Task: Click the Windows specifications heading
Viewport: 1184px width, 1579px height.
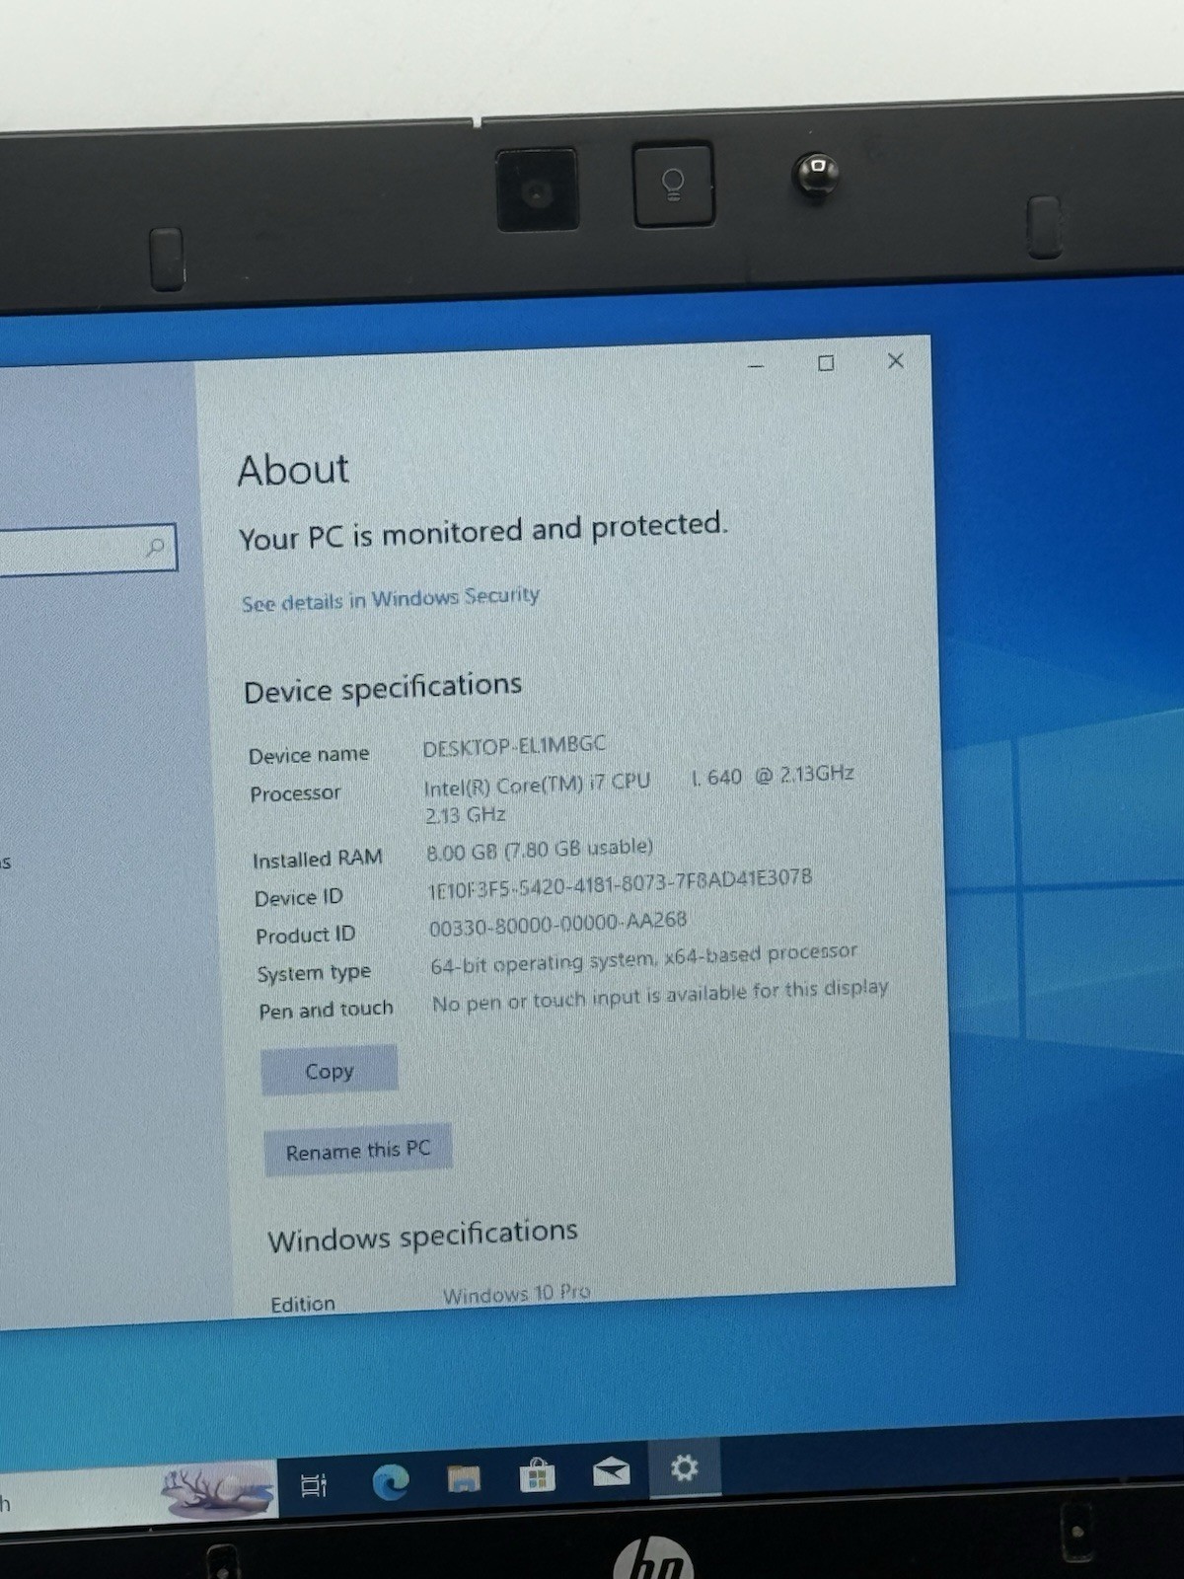Action: [x=422, y=1235]
